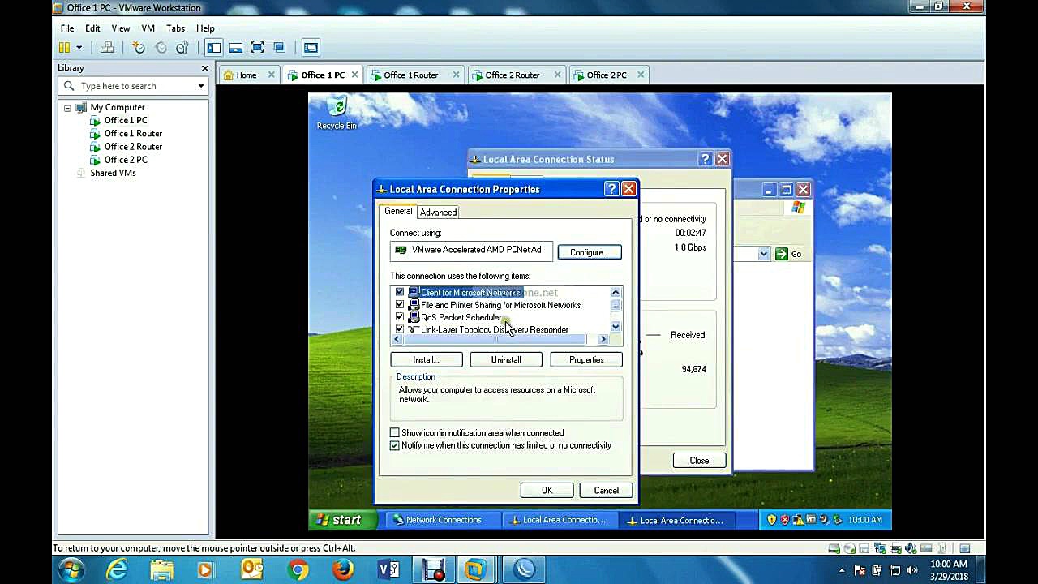Click the Suspend (pause) VM toolbar icon
The width and height of the screenshot is (1038, 584).
(64, 48)
